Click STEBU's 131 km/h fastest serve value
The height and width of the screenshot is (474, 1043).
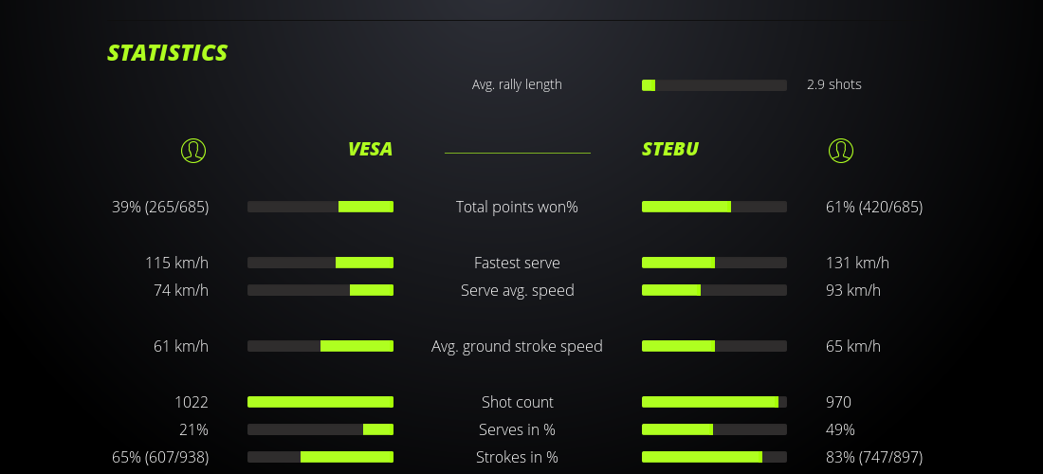tap(857, 263)
